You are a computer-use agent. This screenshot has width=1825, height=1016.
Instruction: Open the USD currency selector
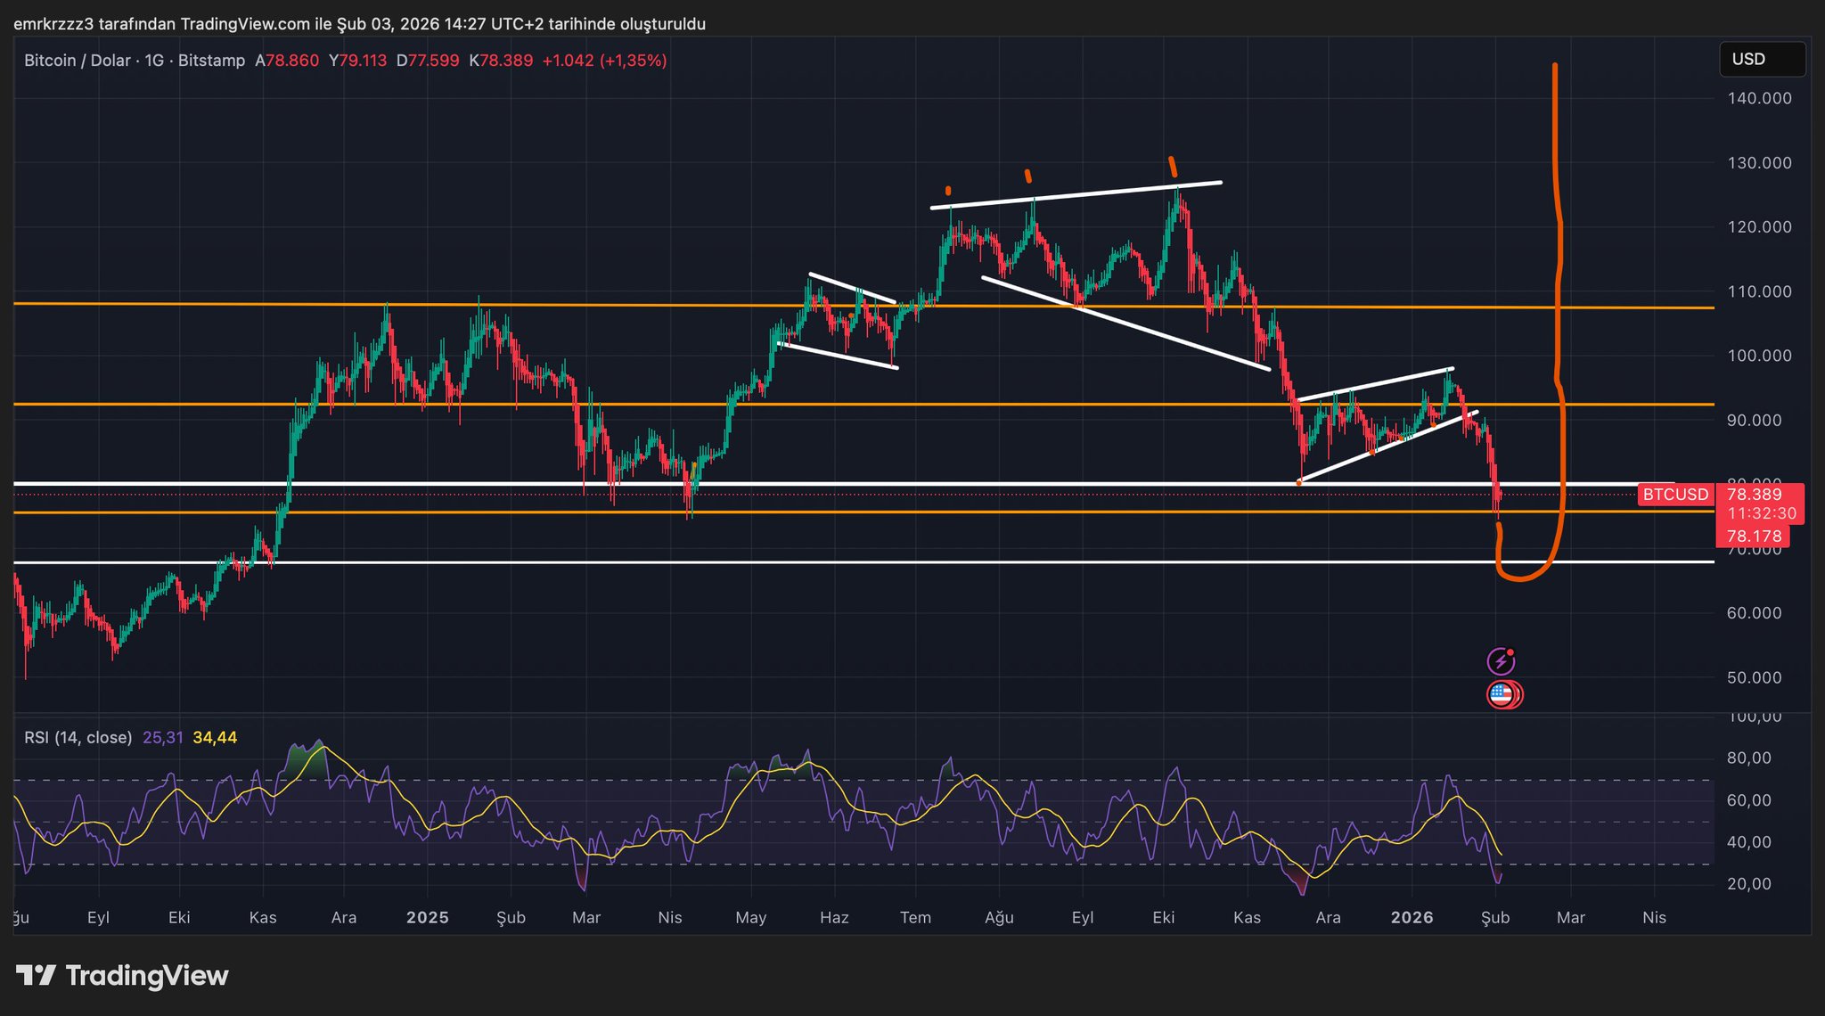coord(1761,59)
